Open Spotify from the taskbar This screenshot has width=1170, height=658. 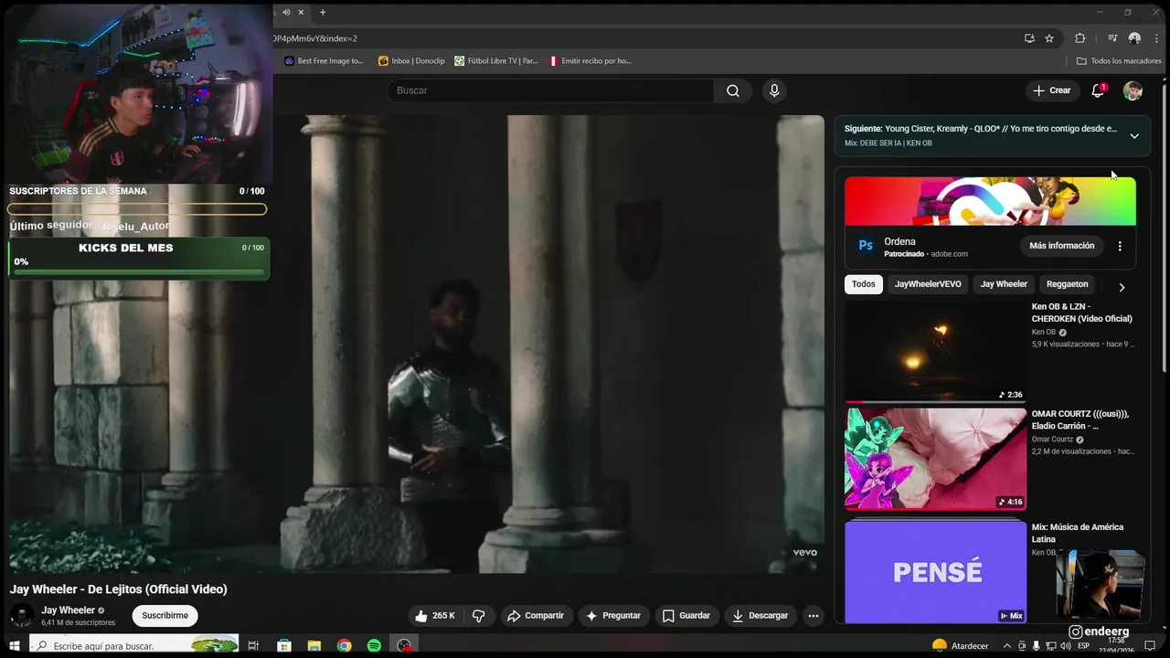point(374,646)
